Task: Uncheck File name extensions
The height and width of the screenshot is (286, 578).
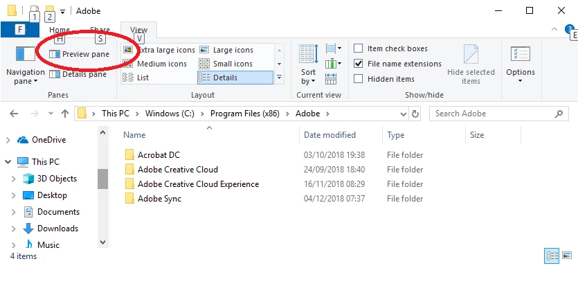Action: point(359,64)
